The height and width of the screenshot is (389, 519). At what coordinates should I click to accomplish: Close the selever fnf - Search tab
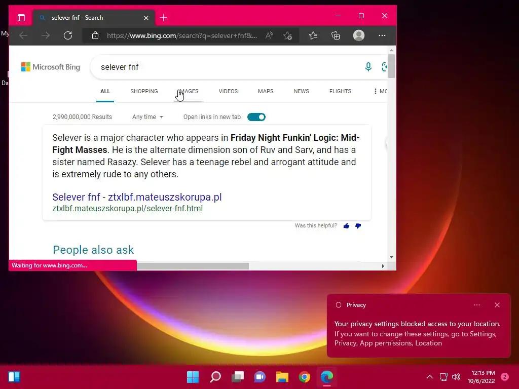click(x=146, y=18)
